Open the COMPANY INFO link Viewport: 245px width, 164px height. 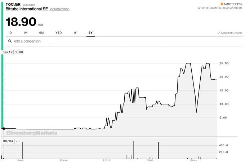[60, 9]
